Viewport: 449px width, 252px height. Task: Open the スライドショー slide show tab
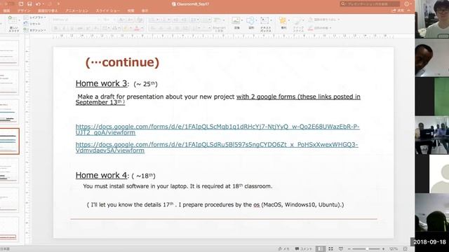(x=108, y=10)
